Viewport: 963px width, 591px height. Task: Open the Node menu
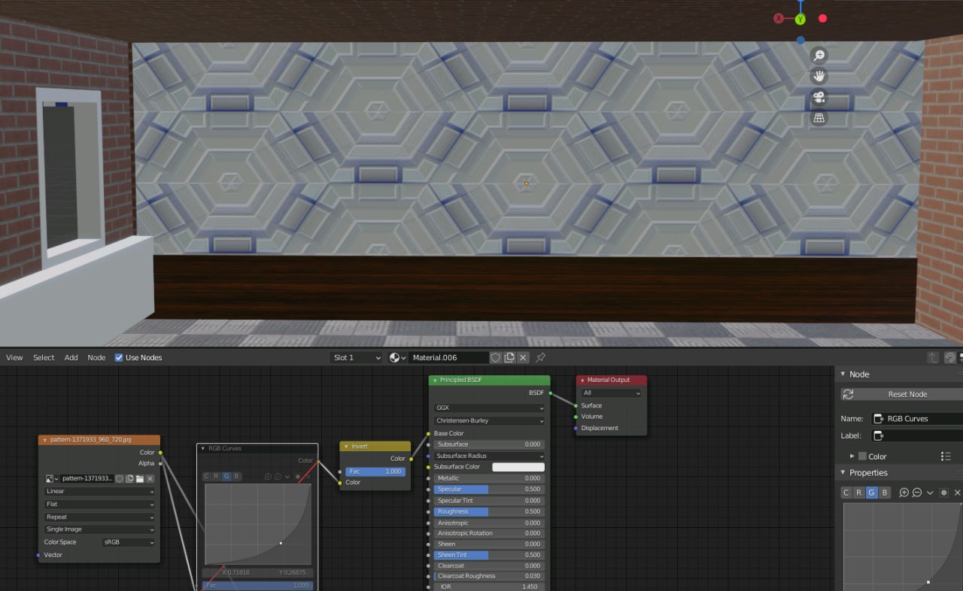96,358
